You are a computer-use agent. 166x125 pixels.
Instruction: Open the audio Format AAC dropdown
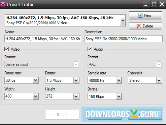click(x=125, y=64)
